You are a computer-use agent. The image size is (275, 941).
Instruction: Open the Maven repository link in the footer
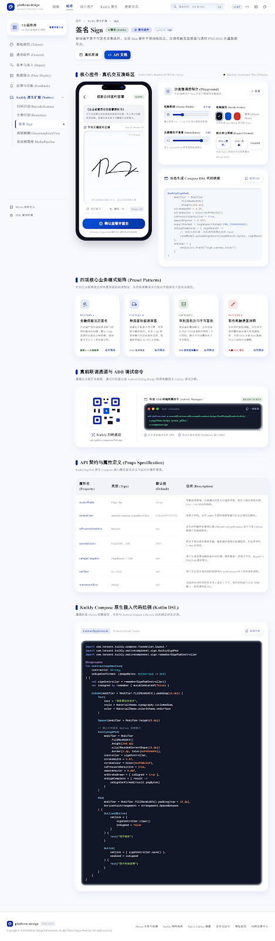(147, 926)
